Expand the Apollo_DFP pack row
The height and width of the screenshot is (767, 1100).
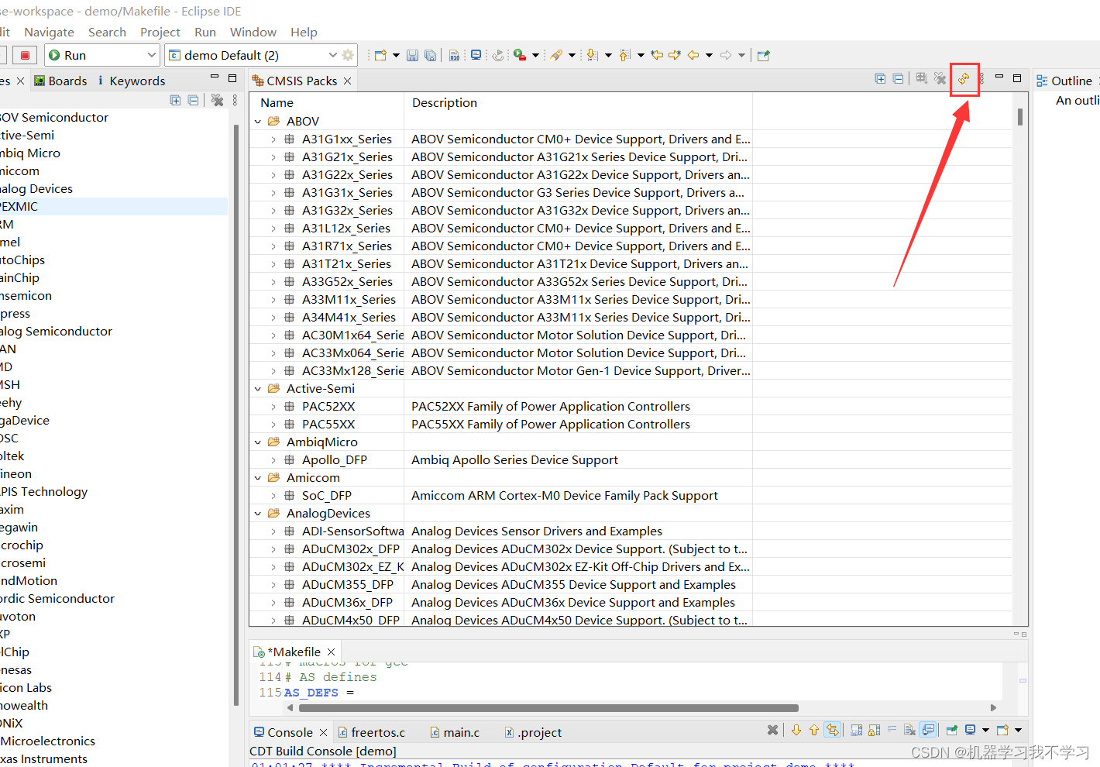tap(273, 460)
